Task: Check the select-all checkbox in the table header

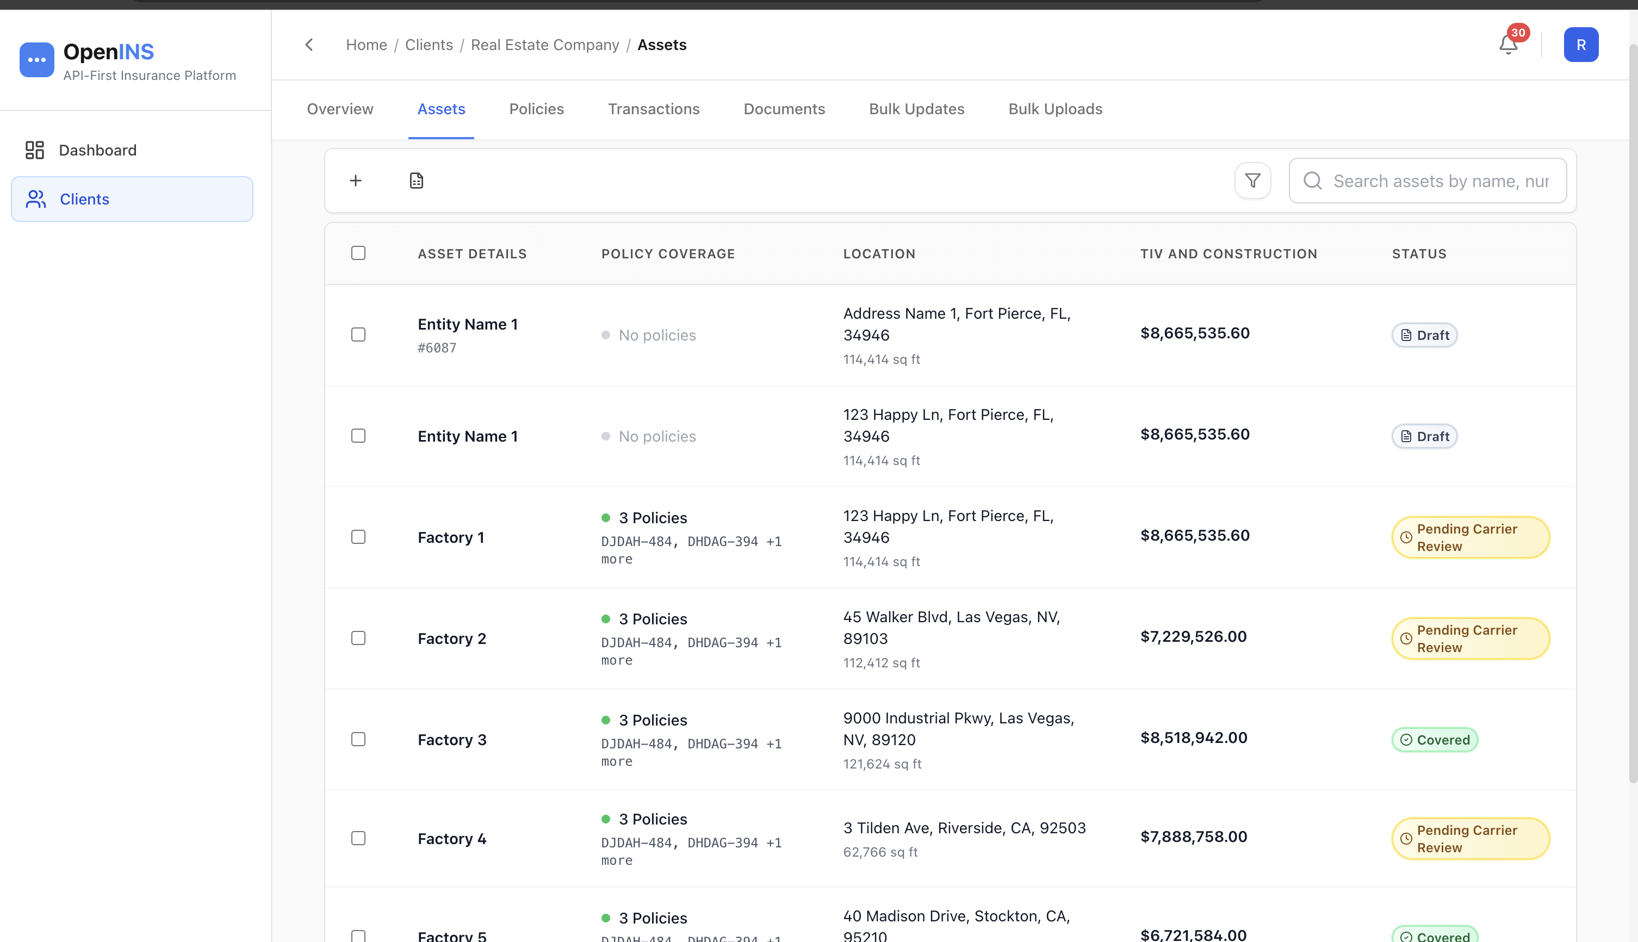Action: pyautogui.click(x=358, y=253)
